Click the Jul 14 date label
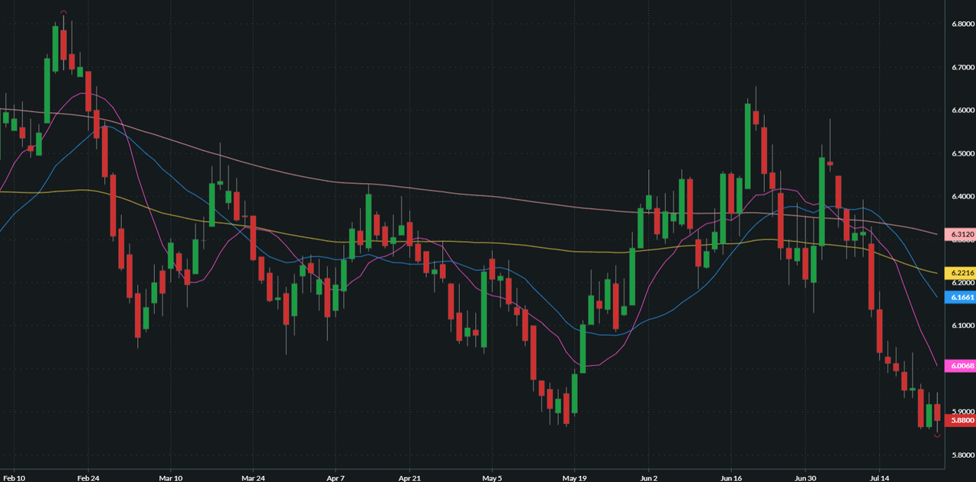Screen dimensions: 976x482 [879, 478]
